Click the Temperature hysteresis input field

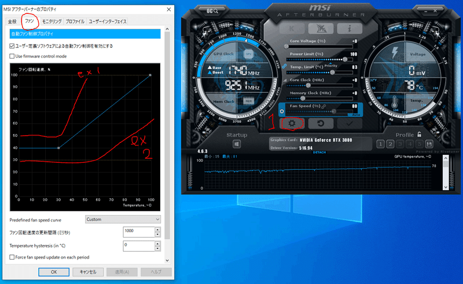point(139,246)
